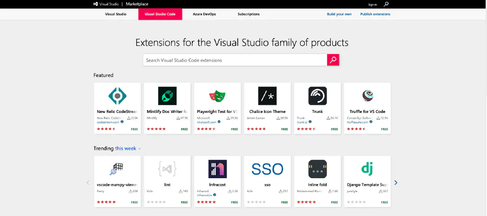Image resolution: width=487 pixels, height=216 pixels.
Task: Click the Trunk extension logo
Action: (x=317, y=96)
